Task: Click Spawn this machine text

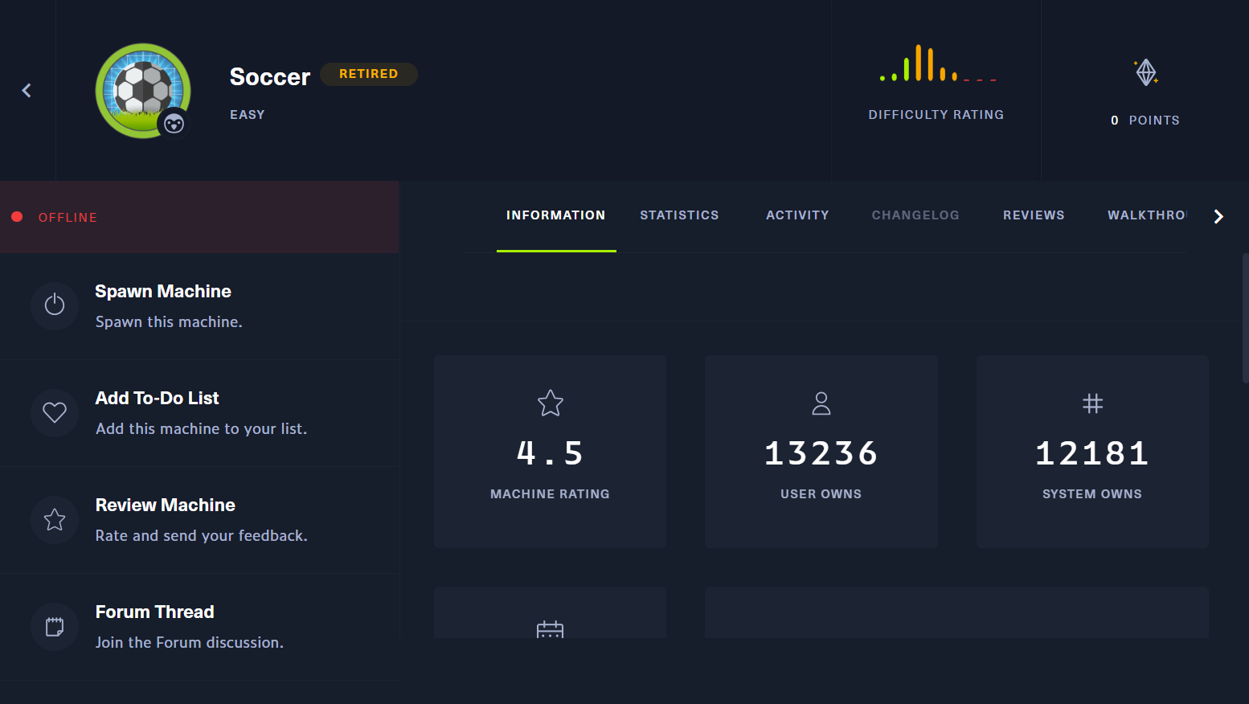Action: point(169,321)
